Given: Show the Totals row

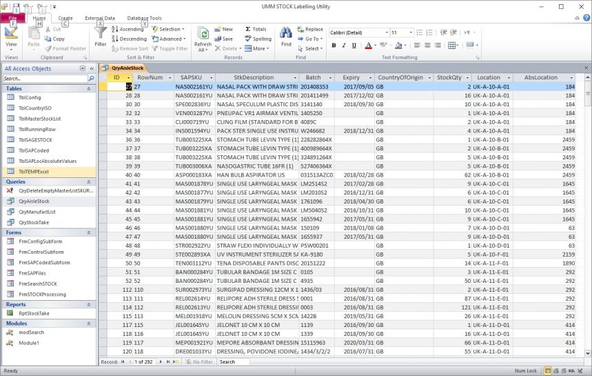Looking at the screenshot, I should (x=256, y=29).
